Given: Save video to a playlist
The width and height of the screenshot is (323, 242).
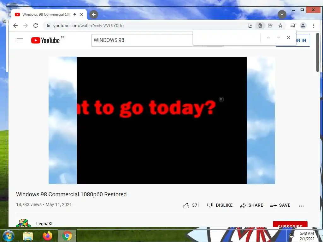Looking at the screenshot, I should click(x=280, y=205).
